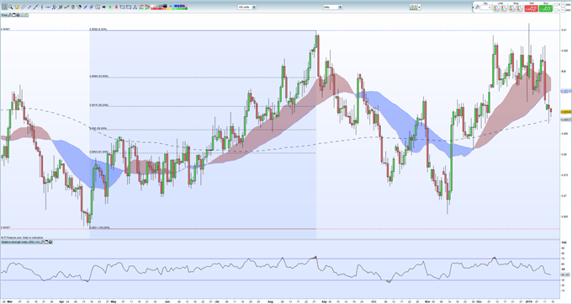Select the ruler measuring tool
The width and height of the screenshot is (572, 304).
point(23,7)
